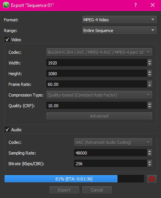Stop the render with the red X icon

(152, 179)
